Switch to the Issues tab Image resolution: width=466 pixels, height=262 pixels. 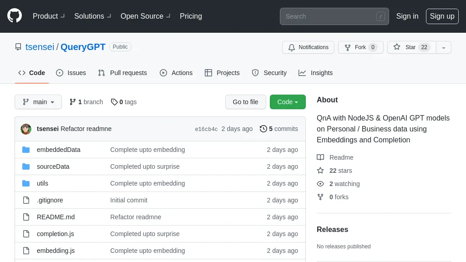point(71,73)
